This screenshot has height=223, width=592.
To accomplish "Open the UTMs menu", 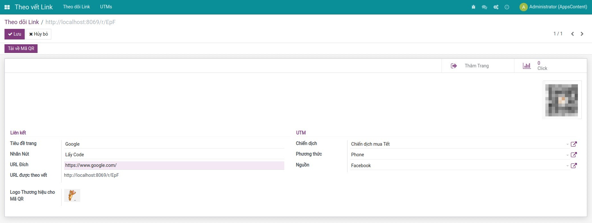I will (x=106, y=7).
